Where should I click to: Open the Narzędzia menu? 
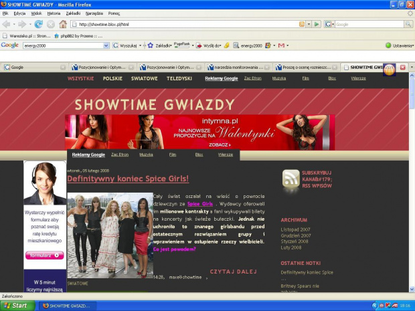94,13
